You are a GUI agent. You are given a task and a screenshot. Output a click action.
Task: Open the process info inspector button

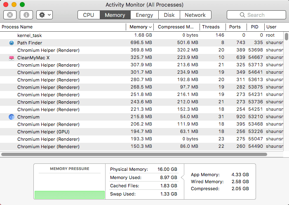pyautogui.click(x=26, y=15)
